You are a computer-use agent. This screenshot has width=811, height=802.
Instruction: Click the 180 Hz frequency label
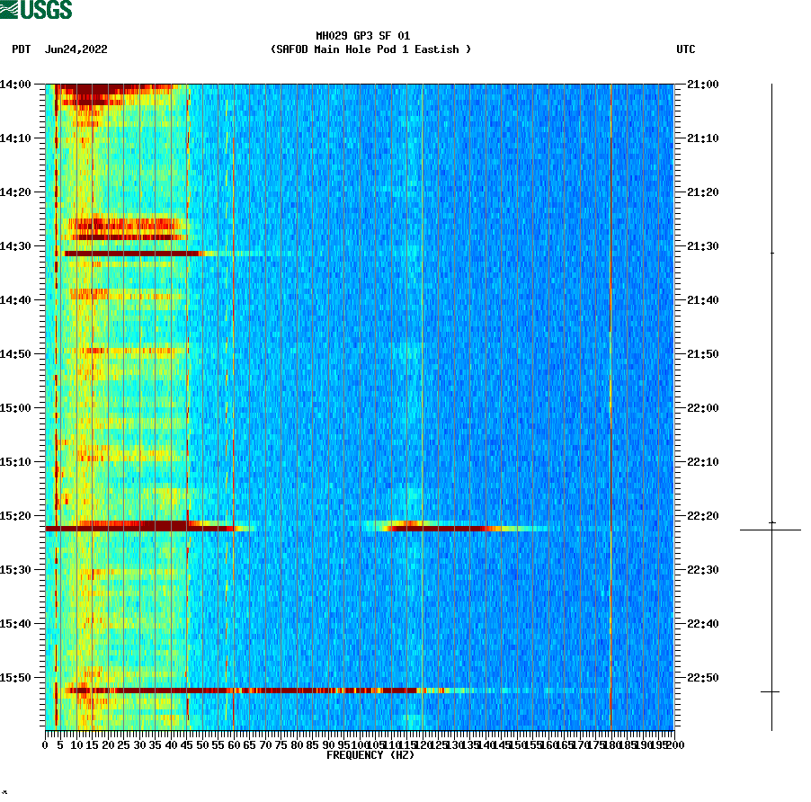(x=611, y=744)
